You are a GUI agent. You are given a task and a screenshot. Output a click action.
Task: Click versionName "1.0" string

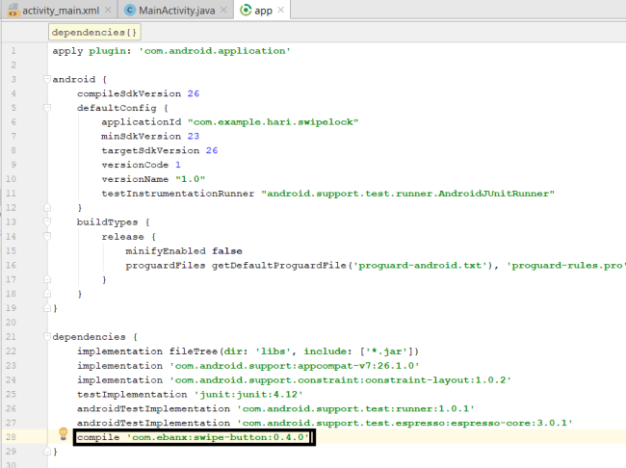point(190,179)
